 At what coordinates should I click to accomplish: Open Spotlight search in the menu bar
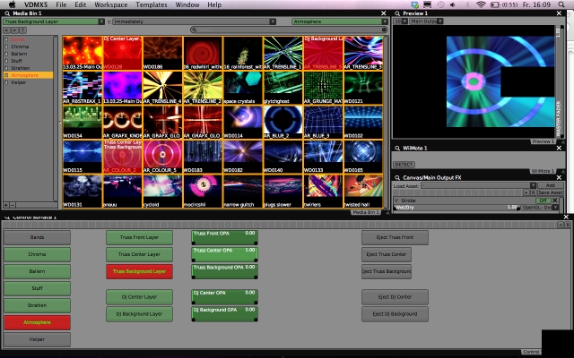(561, 4)
